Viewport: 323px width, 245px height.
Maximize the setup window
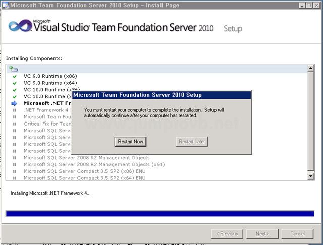pos(309,6)
